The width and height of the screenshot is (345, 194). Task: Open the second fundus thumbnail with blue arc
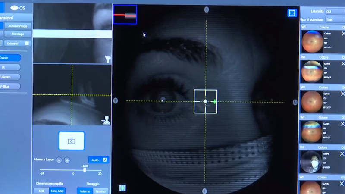[x=312, y=72]
